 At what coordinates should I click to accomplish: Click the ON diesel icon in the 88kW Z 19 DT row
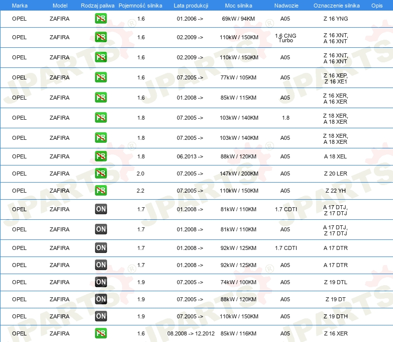(x=101, y=299)
